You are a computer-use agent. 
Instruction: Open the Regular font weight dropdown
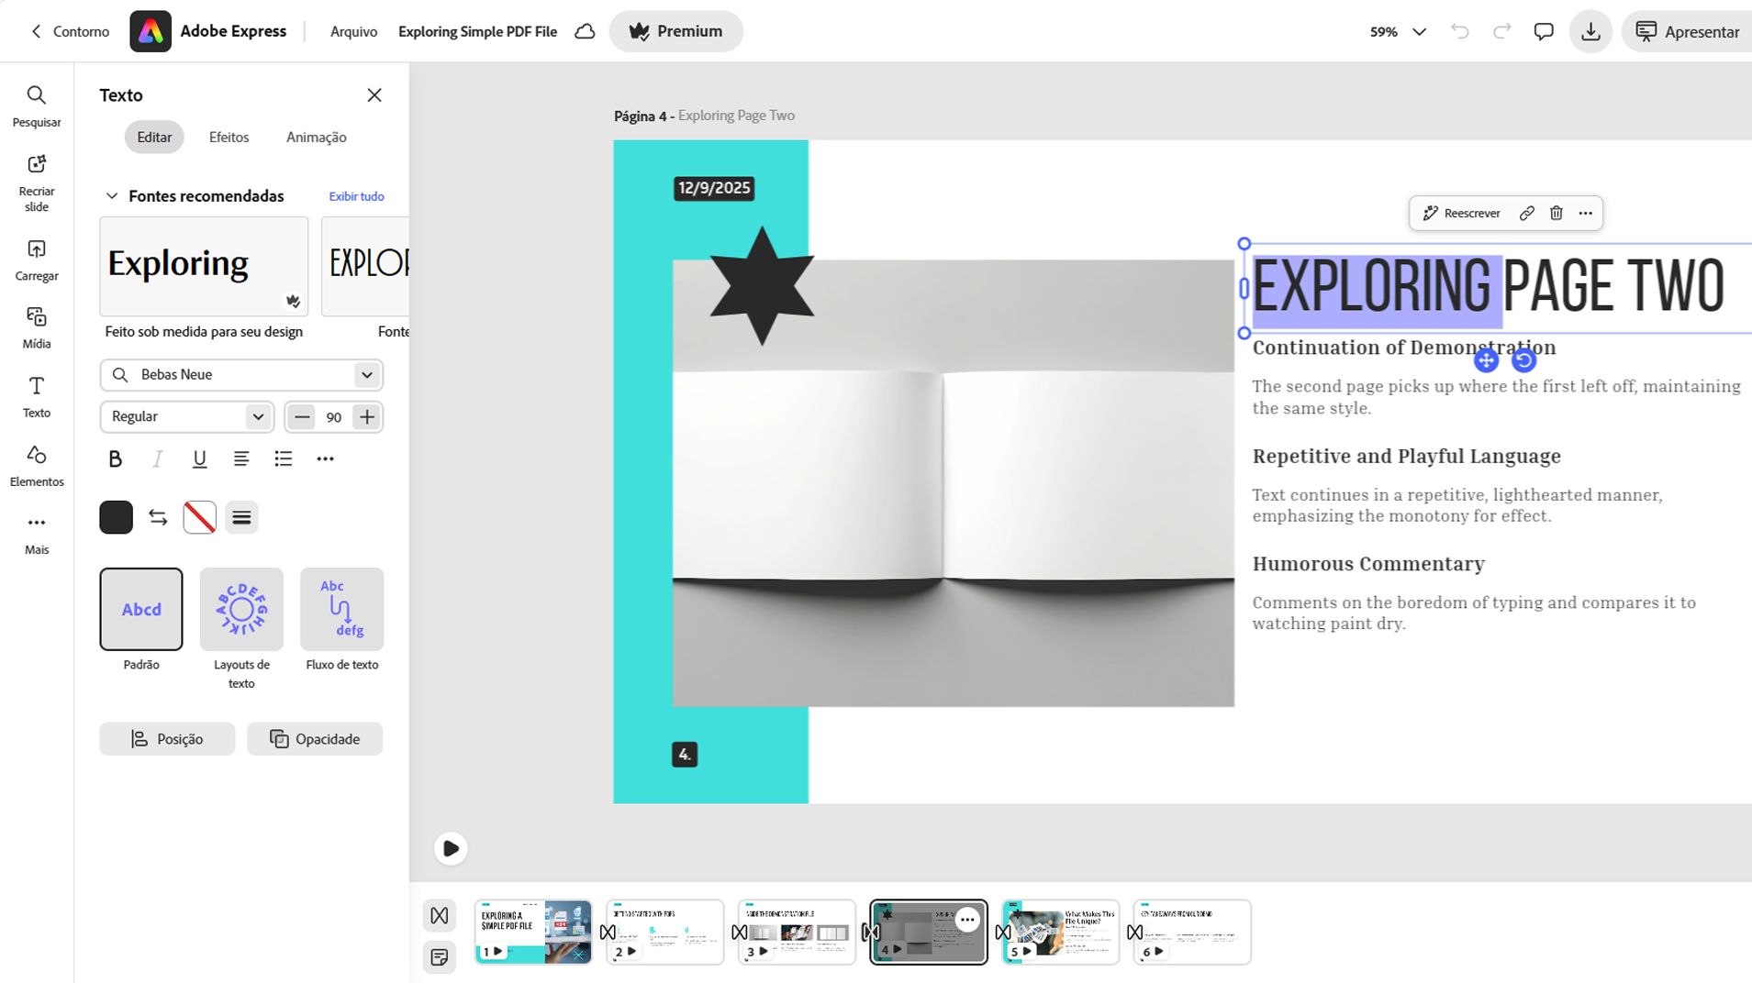[186, 416]
